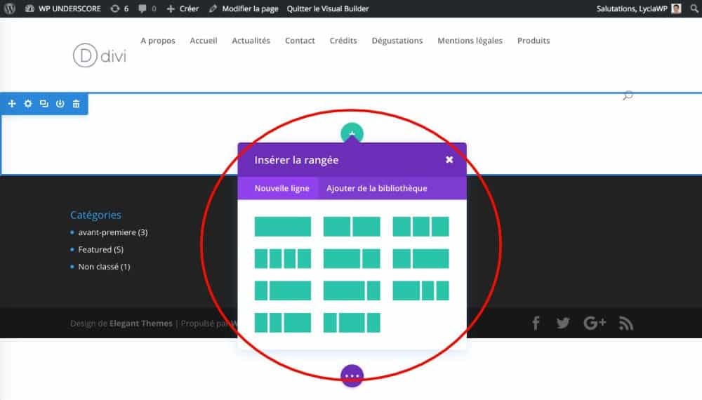Open the Créer new-content menu
This screenshot has height=400, width=702.
click(x=183, y=8)
